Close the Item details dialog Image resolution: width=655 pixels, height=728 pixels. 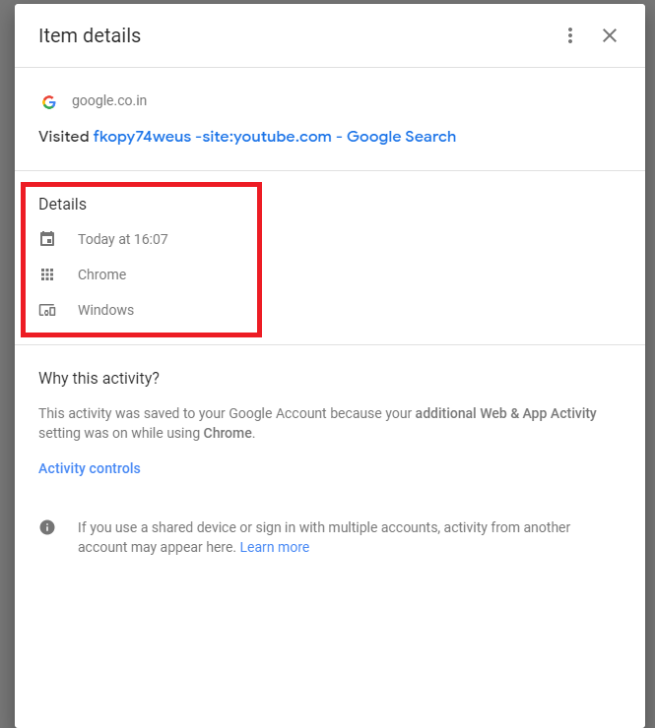(610, 35)
